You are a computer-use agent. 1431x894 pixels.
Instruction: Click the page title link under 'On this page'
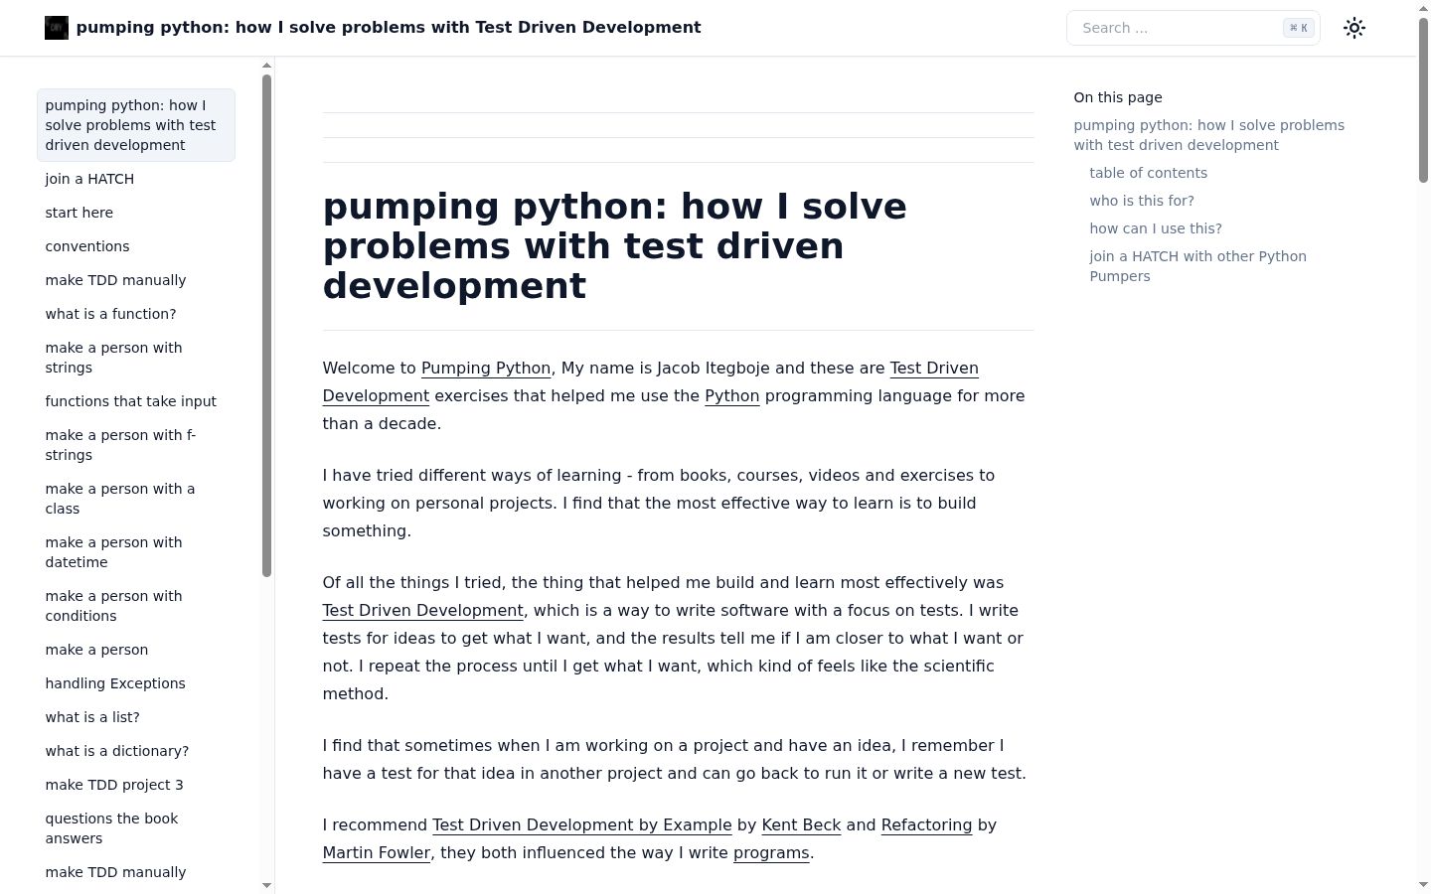[x=1208, y=135]
